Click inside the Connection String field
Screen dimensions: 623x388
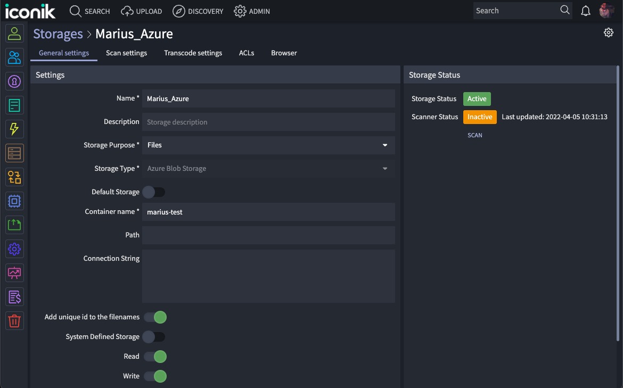pos(268,276)
